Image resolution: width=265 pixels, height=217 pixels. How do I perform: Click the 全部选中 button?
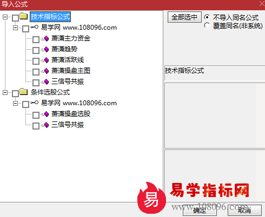tap(184, 17)
